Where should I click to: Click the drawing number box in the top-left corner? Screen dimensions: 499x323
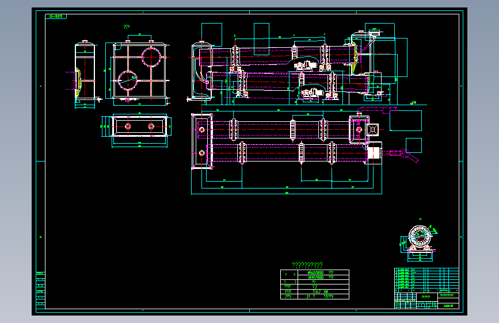[x=56, y=16]
